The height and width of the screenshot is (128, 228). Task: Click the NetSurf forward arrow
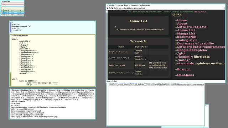pyautogui.click(x=110, y=8)
